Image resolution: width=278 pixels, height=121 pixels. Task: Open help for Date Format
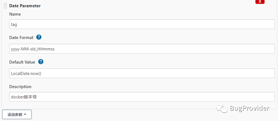tap(39, 37)
